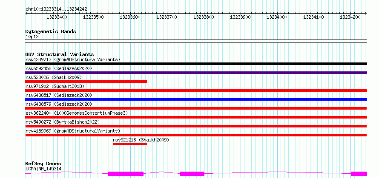Viewport: 379px width, 178px height.
Task: Click ruler position 13234100
Action: 314,17
